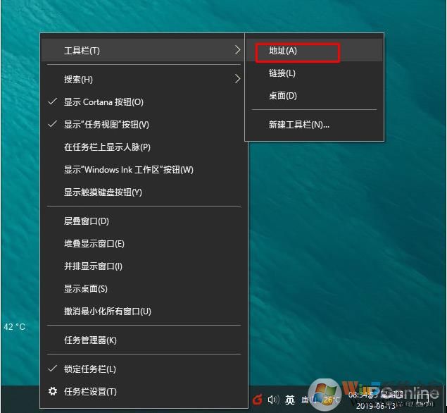This screenshot has height=413, width=447.
Task: Expand the chevron beside 搜索(H)
Action: (237, 79)
